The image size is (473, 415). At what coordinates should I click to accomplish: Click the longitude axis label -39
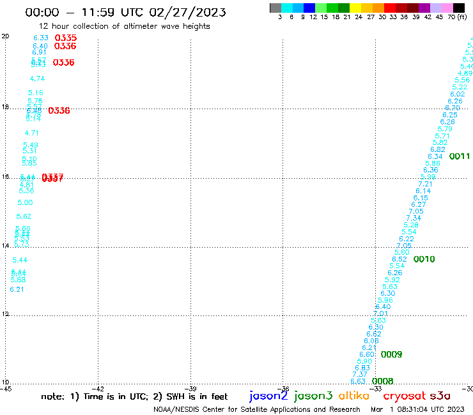pyautogui.click(x=190, y=389)
